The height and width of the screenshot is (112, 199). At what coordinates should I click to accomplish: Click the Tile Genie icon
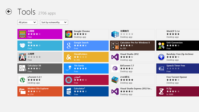69,69
